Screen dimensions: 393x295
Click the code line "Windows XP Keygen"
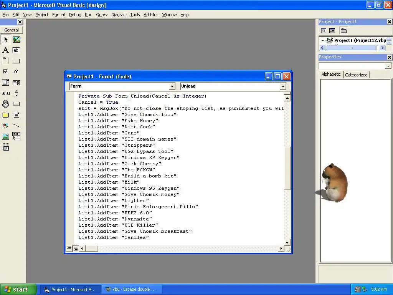point(129,157)
